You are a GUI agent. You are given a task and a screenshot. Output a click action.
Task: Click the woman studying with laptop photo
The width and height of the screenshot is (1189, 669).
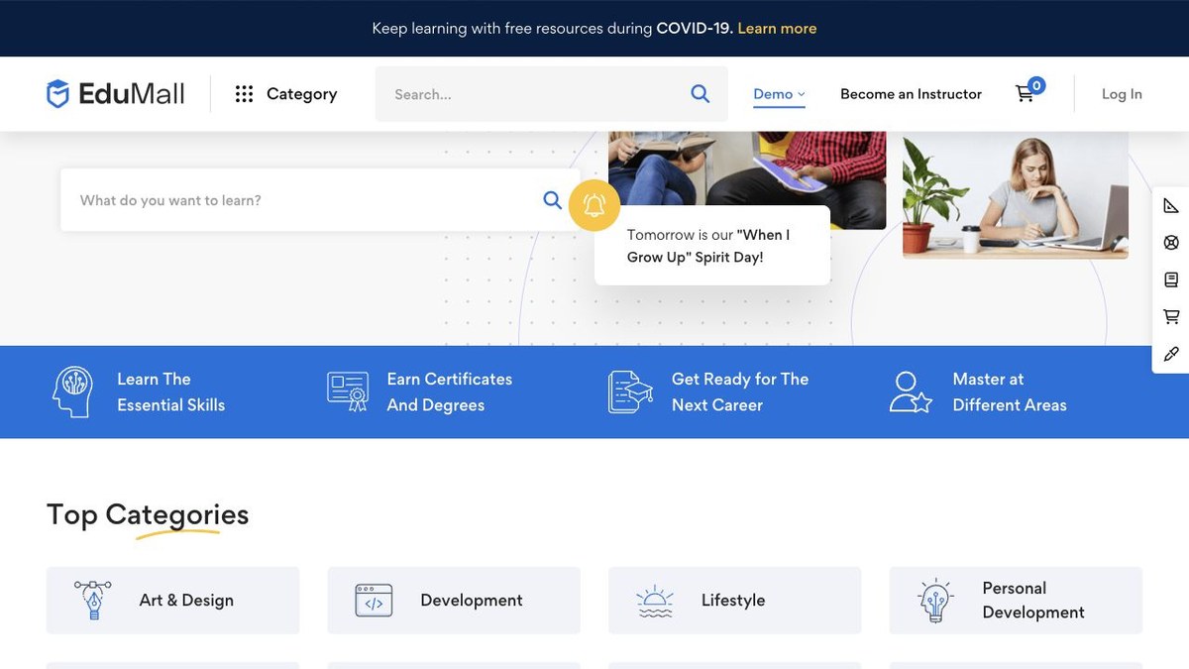(x=1016, y=195)
